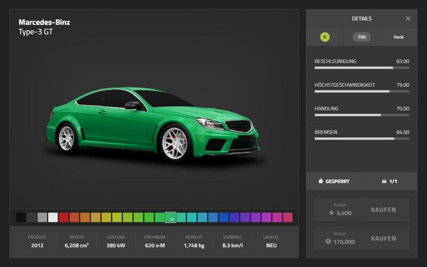Screen dimensions: 427x267
Task: Select the Heck drivetrain tab
Action: [398, 37]
